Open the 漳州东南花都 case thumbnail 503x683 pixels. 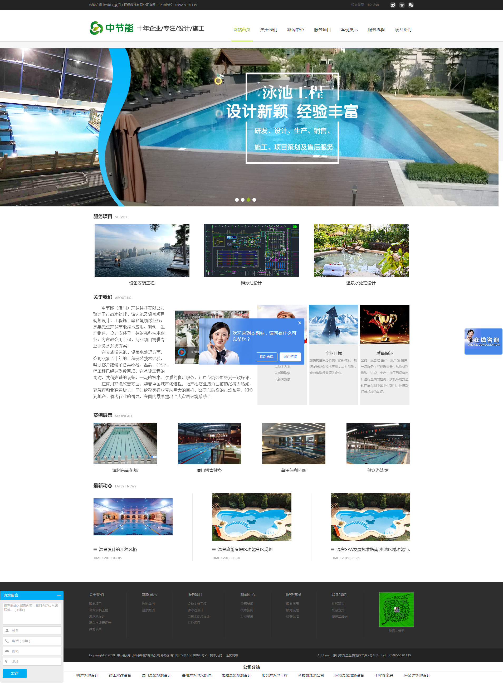[x=125, y=443]
